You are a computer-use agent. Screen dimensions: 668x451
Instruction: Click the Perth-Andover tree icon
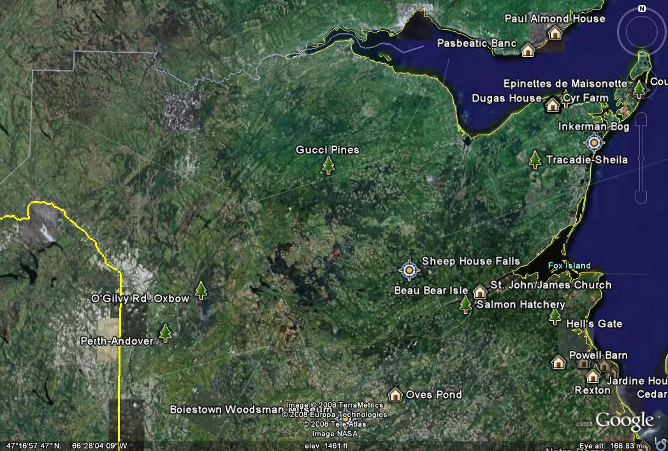click(166, 332)
